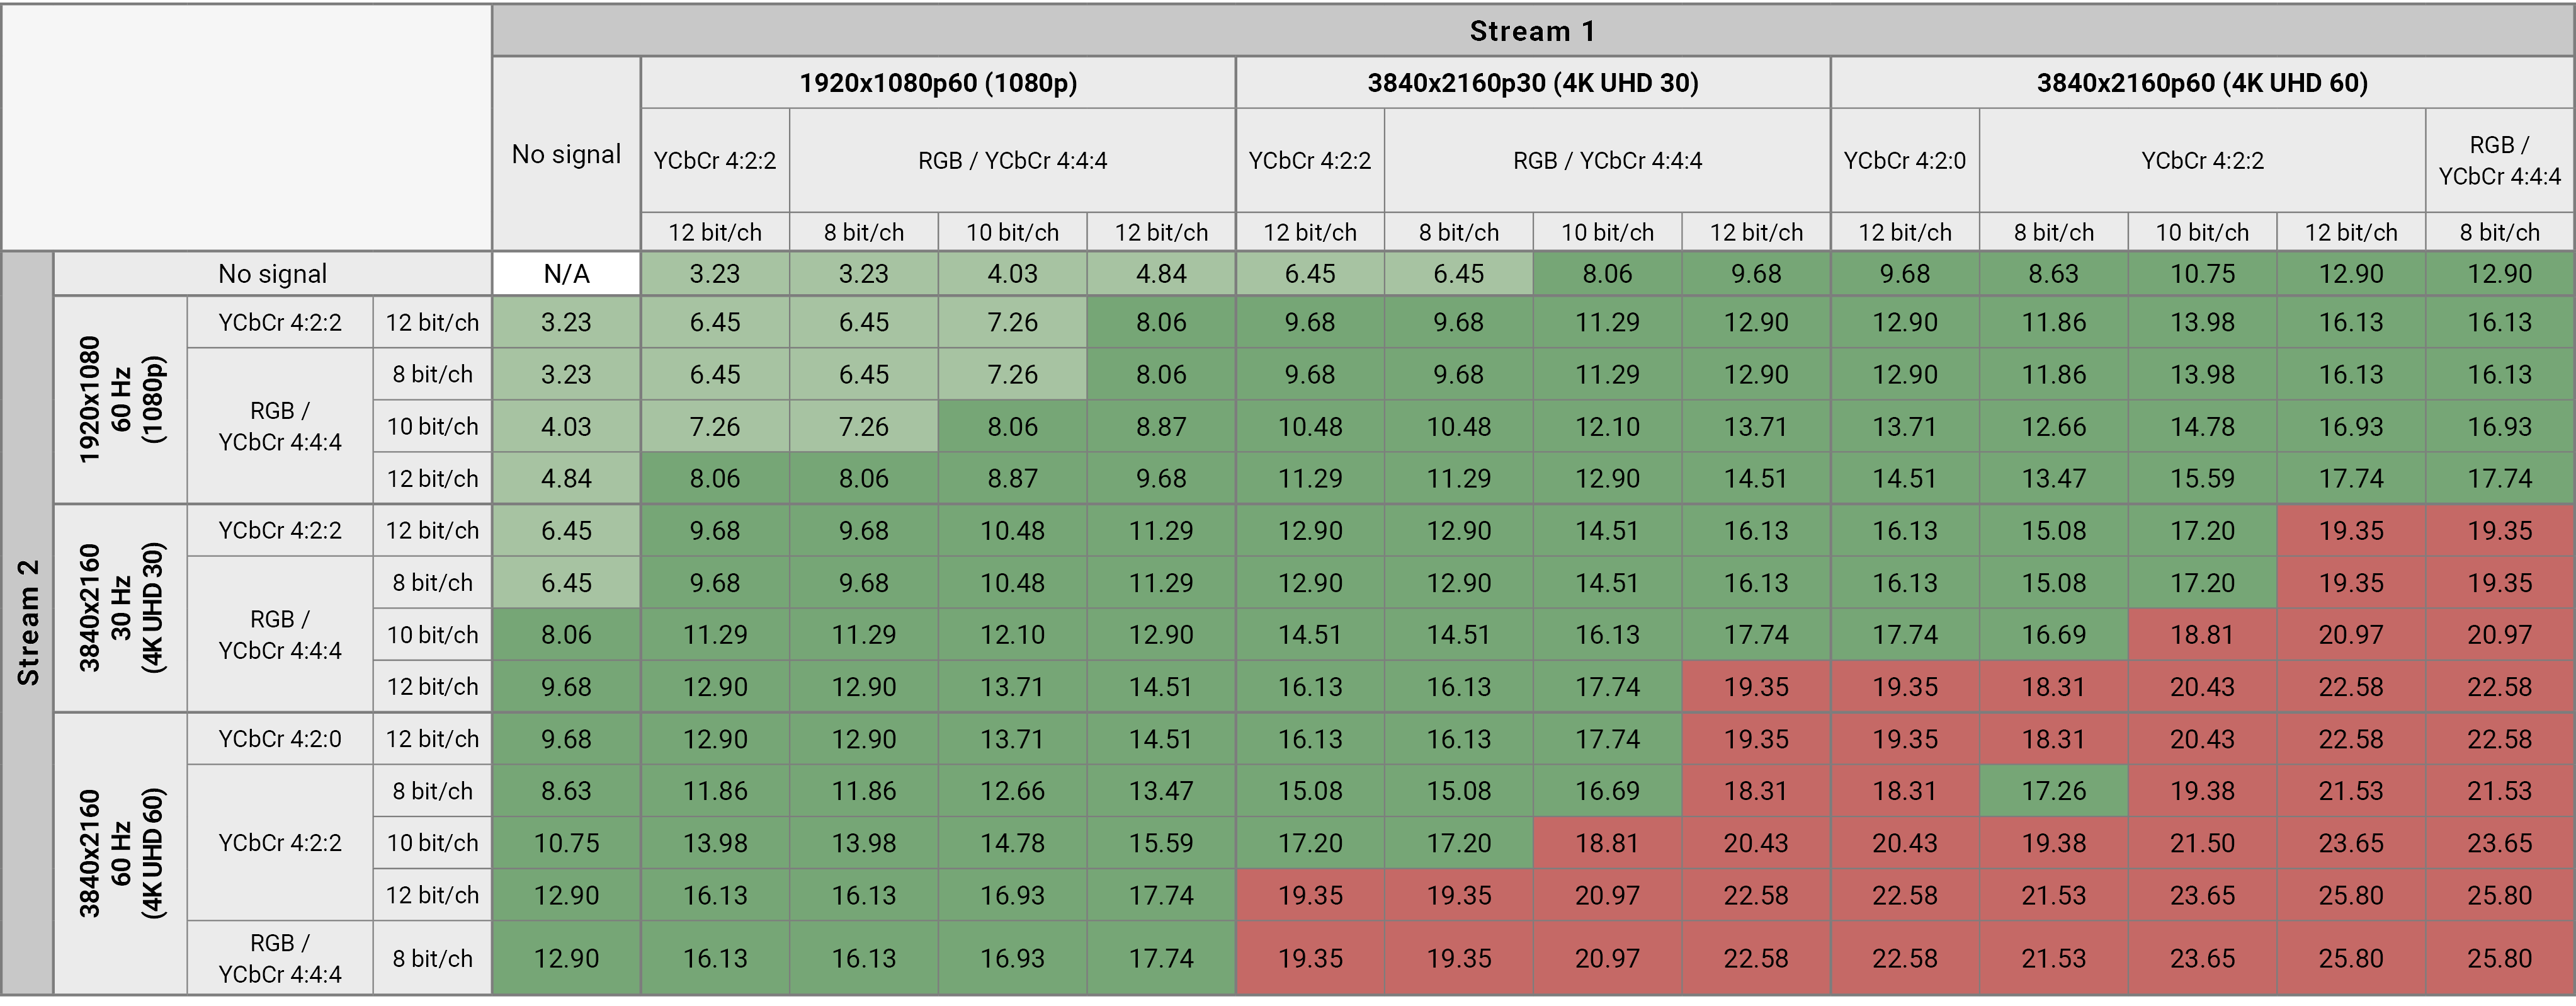2576x1006 pixels.
Task: Click the blank top-left corner cell
Action: pos(246,127)
